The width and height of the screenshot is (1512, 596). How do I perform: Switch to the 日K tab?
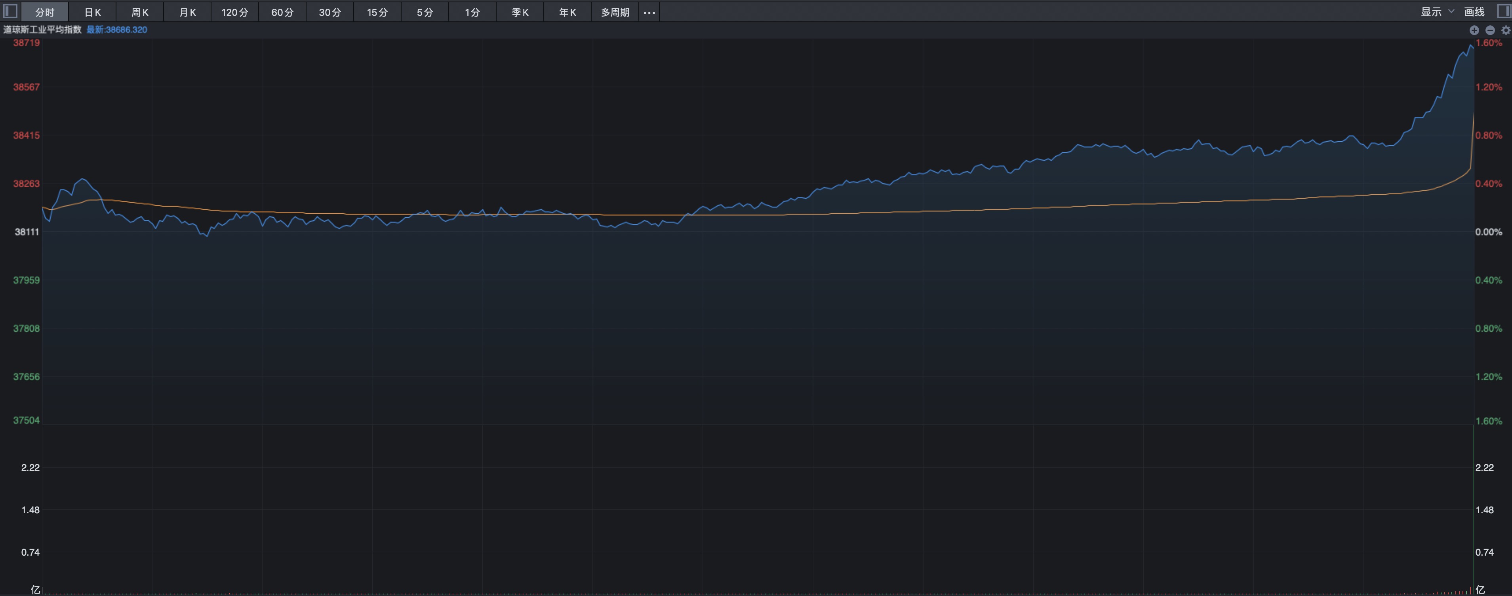92,12
